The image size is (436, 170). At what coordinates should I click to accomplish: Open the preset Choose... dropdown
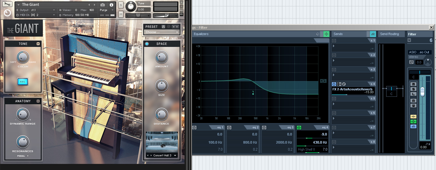[x=162, y=32]
